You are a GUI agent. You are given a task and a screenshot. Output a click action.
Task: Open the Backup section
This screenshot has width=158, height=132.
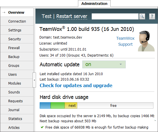point(17,57)
